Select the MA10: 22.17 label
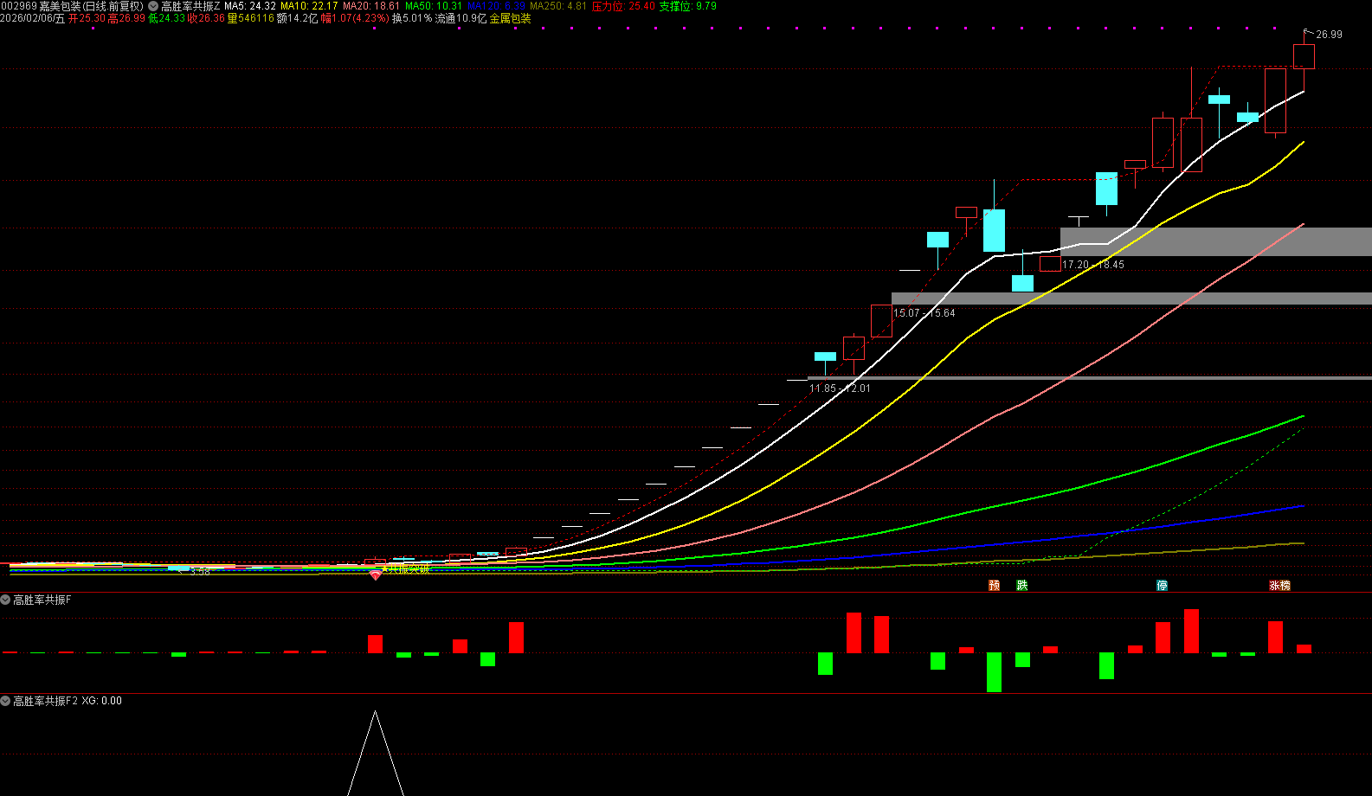This screenshot has height=796, width=1372. point(309,6)
